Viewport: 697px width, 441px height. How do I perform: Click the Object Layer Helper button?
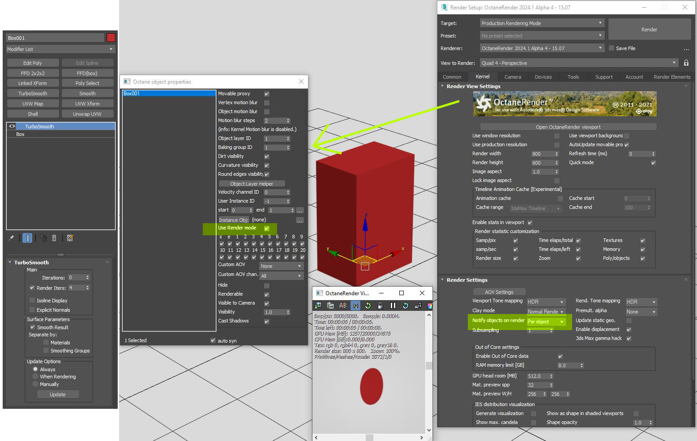252,184
